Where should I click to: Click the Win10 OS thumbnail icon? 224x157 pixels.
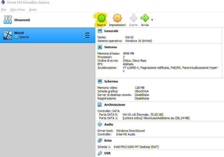click(8, 35)
